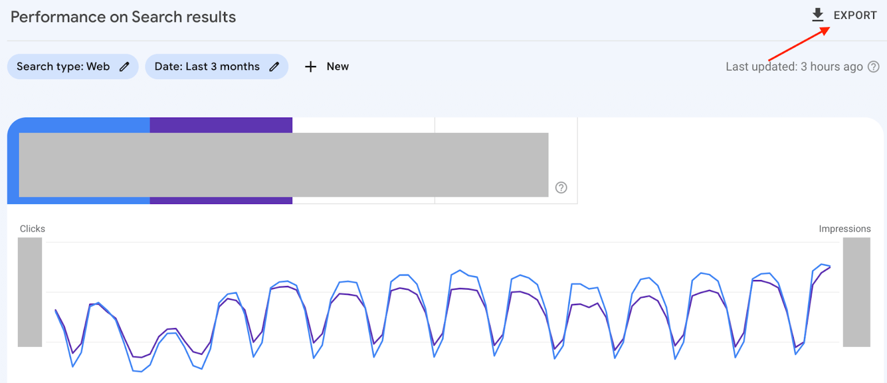Enable the fourth metric card with help icon
Image resolution: width=887 pixels, height=383 pixels.
point(506,125)
